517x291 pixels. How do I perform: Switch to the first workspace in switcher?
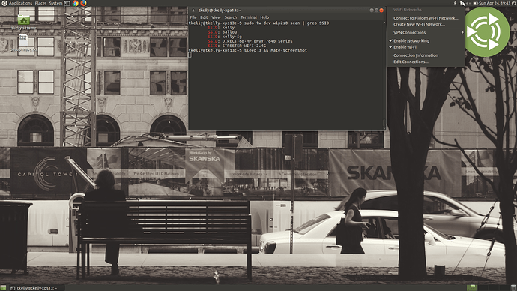(x=472, y=288)
